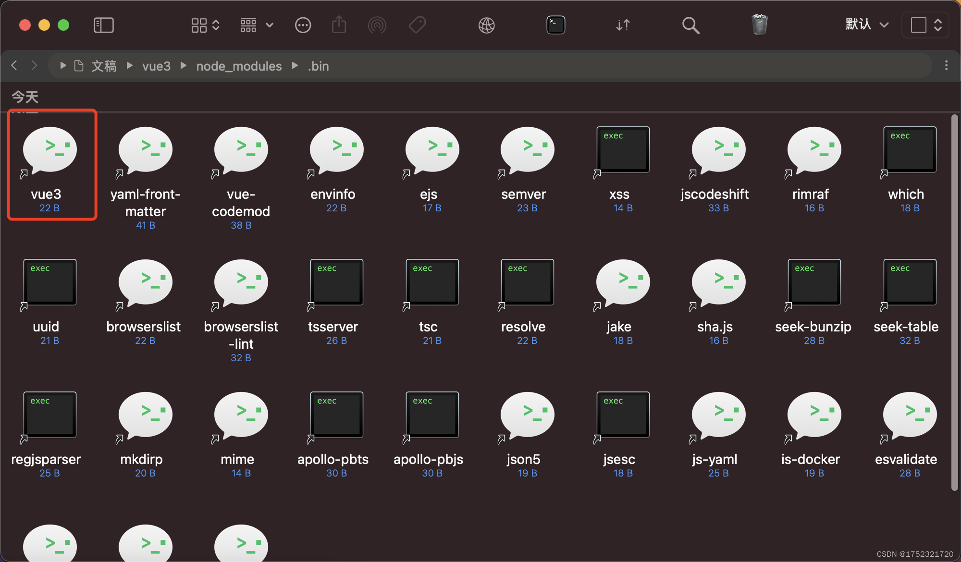Viewport: 961px width, 562px height.
Task: Go to vue3 folder in path bar
Action: (x=156, y=66)
